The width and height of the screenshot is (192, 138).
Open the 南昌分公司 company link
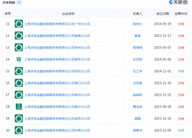click(x=57, y=36)
